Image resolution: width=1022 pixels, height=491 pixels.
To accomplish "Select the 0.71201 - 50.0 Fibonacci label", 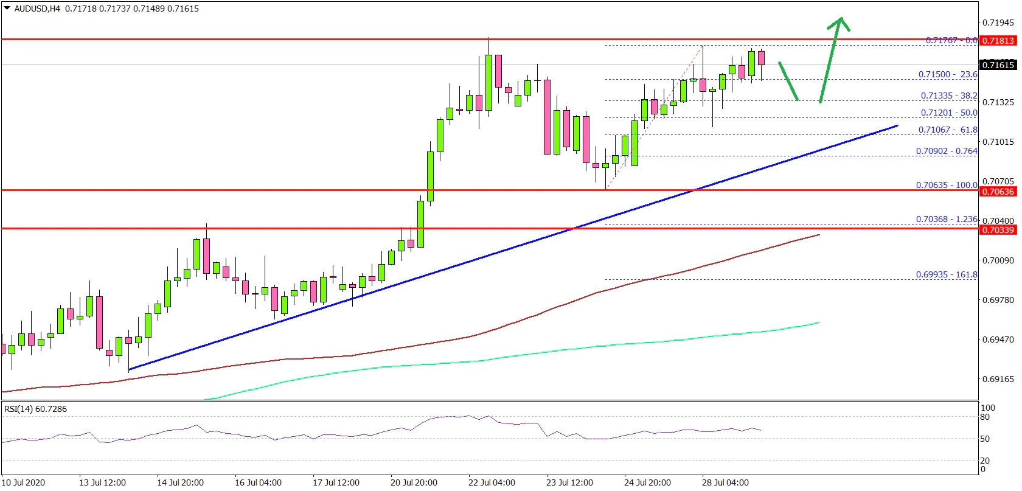I will [x=948, y=113].
